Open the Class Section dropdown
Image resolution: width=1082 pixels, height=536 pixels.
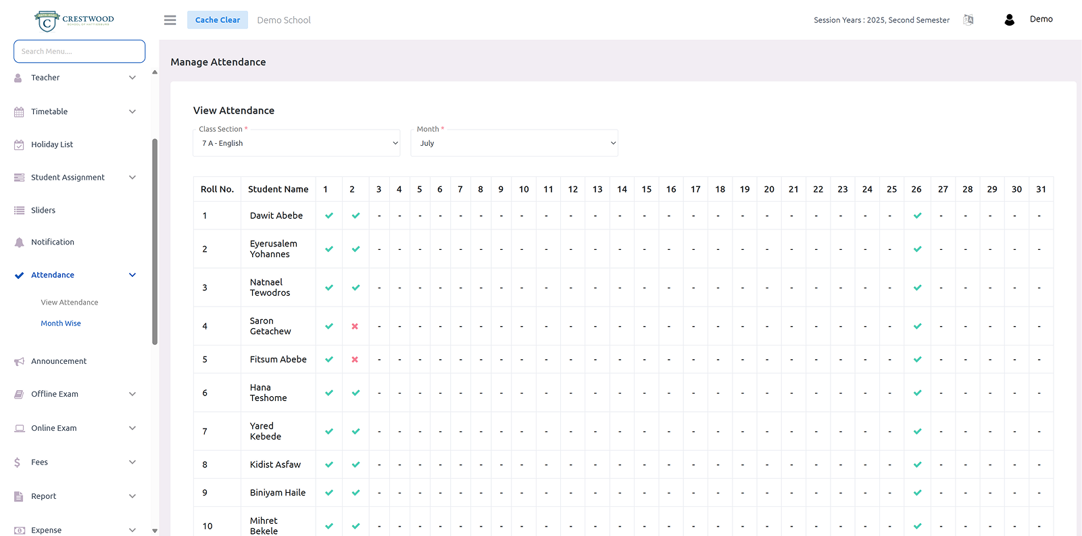click(297, 143)
